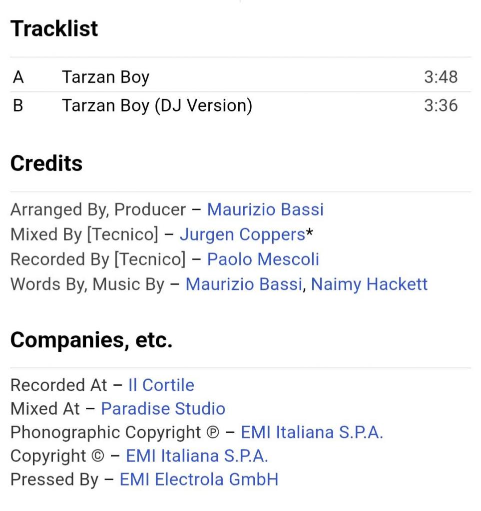Click track position letter A

click(18, 77)
